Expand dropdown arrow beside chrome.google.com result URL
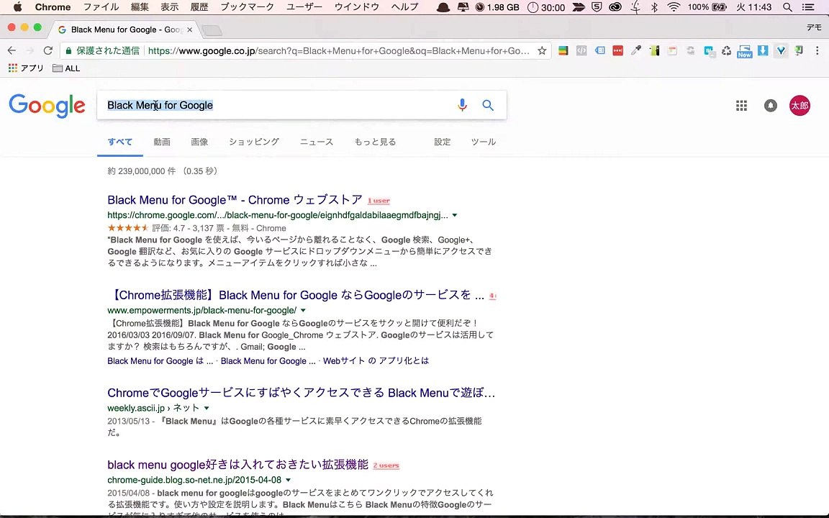This screenshot has height=518, width=829. pyautogui.click(x=455, y=215)
